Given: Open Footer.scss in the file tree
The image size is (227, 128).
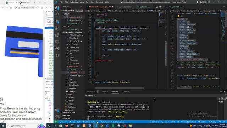Looking at the screenshot, I should tap(74, 63).
